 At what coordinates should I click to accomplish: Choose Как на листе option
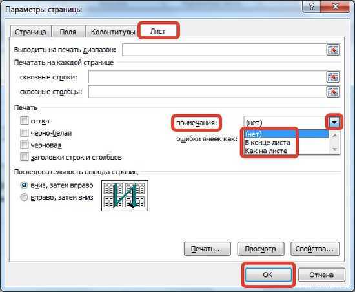click(x=266, y=151)
